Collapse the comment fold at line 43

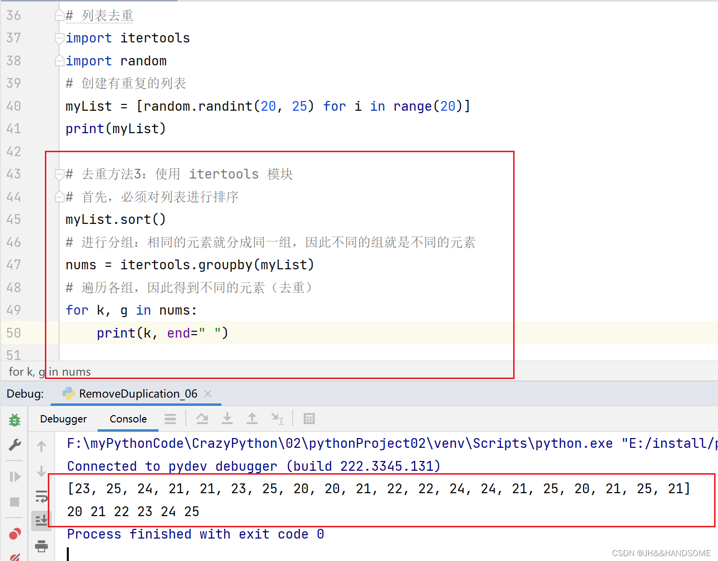[x=60, y=174]
